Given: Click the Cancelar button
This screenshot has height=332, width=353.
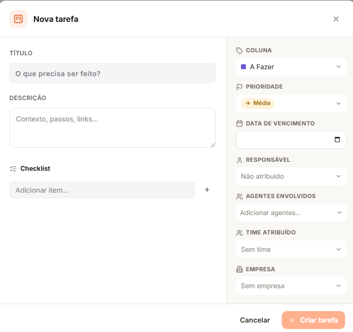Looking at the screenshot, I should 255,320.
